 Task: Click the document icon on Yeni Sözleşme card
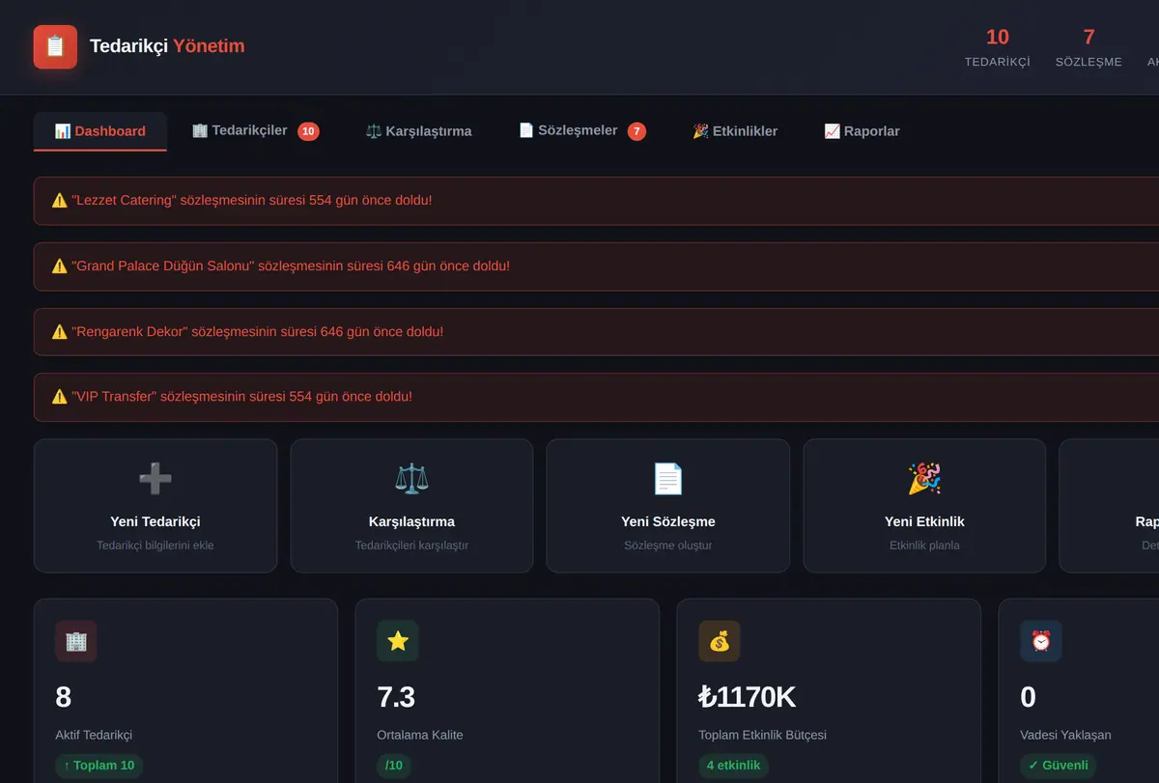click(x=668, y=479)
